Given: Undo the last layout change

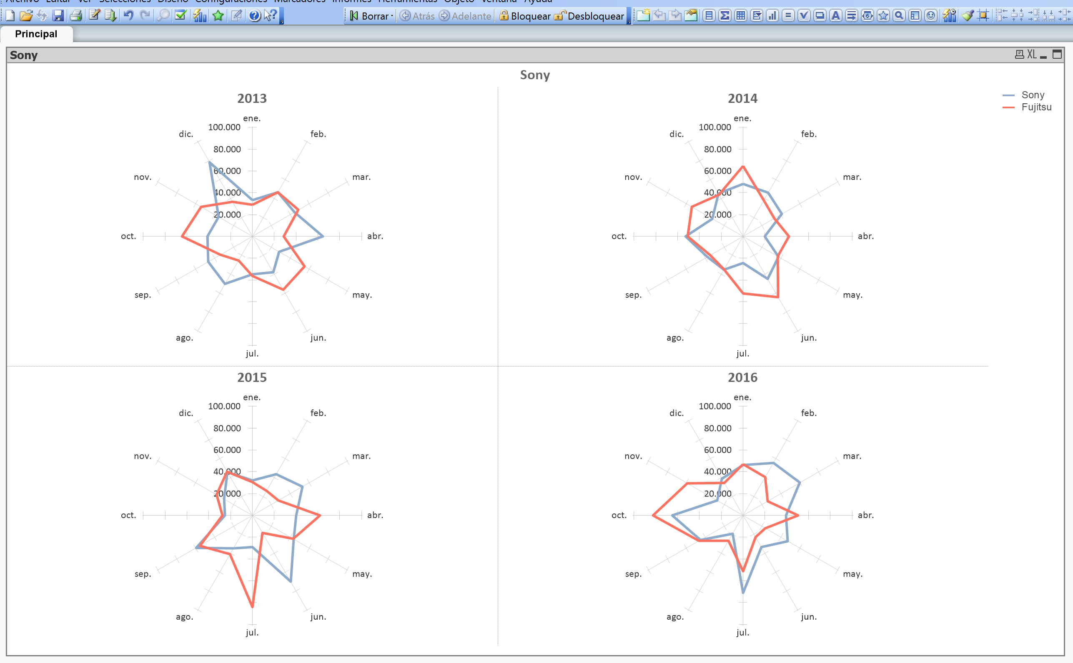Looking at the screenshot, I should pyautogui.click(x=128, y=16).
